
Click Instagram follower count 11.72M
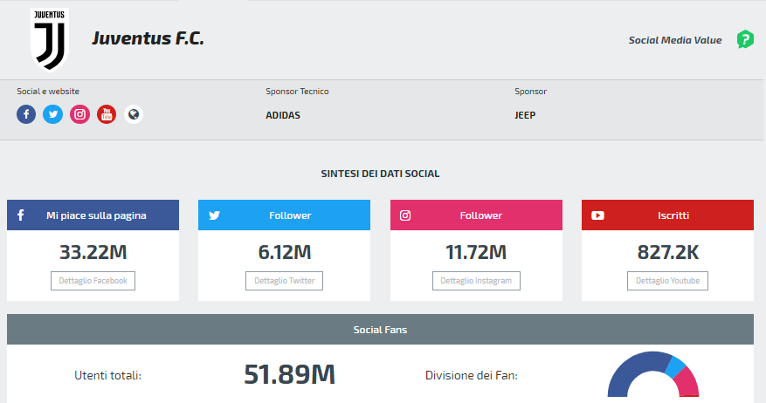click(x=476, y=252)
